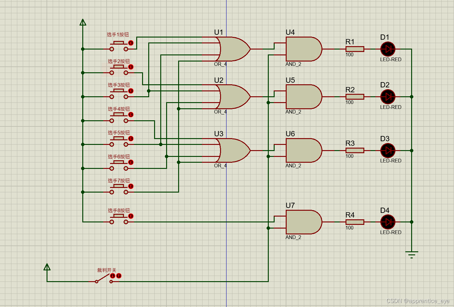The width and height of the screenshot is (454, 307).
Task: Click the OR_4 label under U1
Action: [220, 64]
